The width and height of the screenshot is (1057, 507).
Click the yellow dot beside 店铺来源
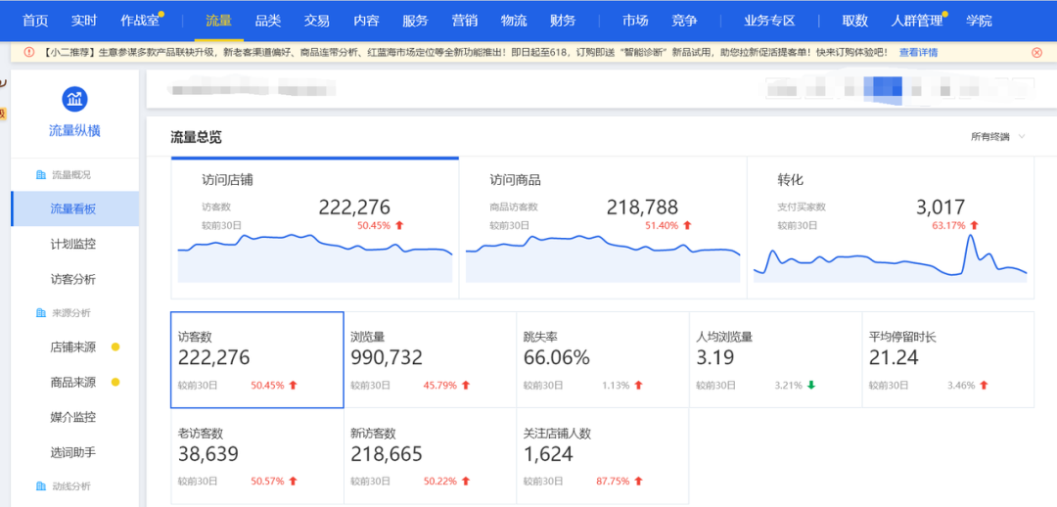pyautogui.click(x=115, y=347)
